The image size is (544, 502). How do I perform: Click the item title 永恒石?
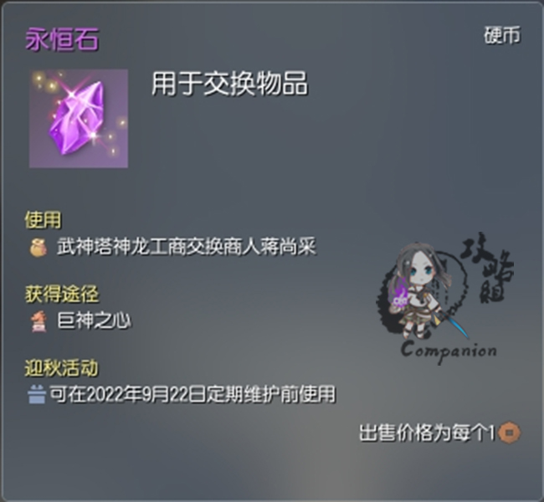tap(62, 39)
